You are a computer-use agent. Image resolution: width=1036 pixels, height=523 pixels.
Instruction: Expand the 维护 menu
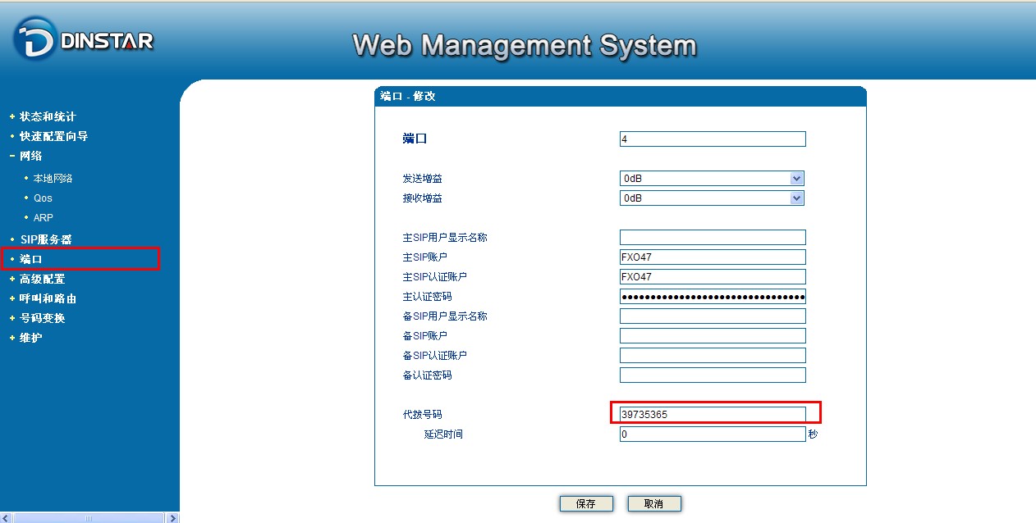coord(30,338)
